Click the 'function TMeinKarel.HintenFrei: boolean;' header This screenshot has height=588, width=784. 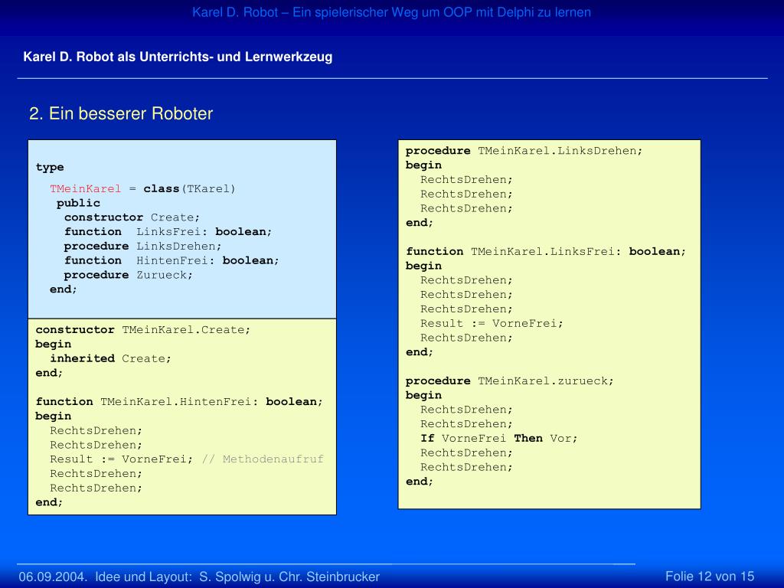click(179, 401)
